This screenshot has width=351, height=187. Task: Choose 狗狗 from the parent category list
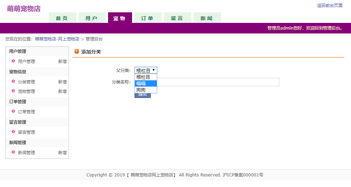point(146,90)
